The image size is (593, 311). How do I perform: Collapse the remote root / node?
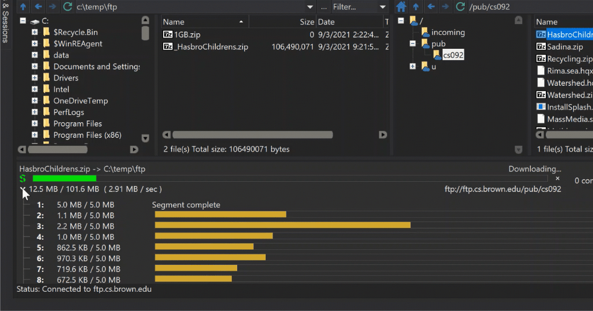coord(401,21)
